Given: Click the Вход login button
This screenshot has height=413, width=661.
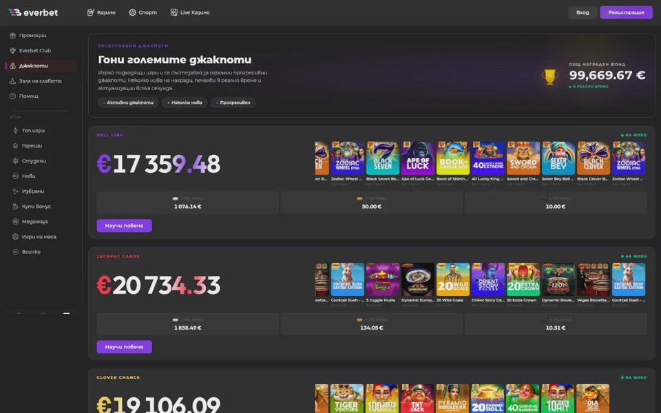Looking at the screenshot, I should pyautogui.click(x=583, y=12).
